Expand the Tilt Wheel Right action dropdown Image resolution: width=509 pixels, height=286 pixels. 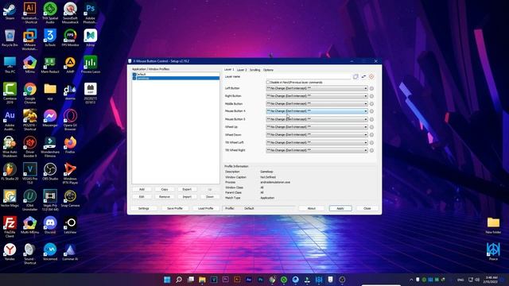click(366, 150)
